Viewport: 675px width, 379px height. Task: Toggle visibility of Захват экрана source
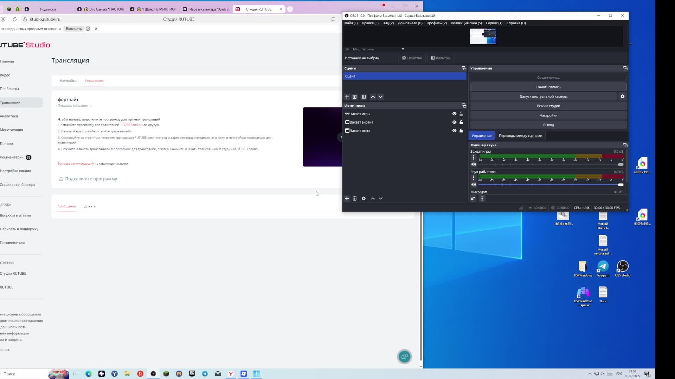point(454,122)
